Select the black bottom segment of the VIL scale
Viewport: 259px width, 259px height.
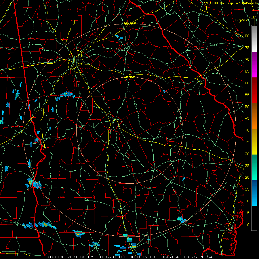click(254, 218)
